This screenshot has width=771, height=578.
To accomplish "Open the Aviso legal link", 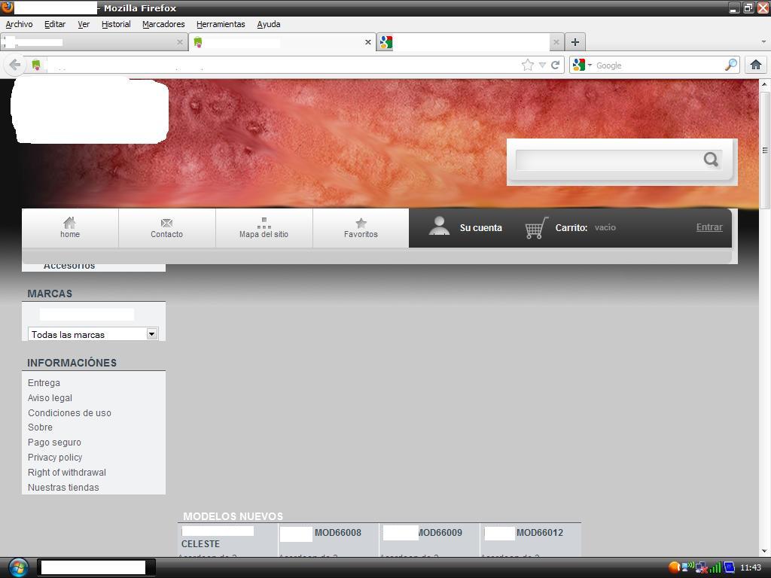I will (x=50, y=397).
